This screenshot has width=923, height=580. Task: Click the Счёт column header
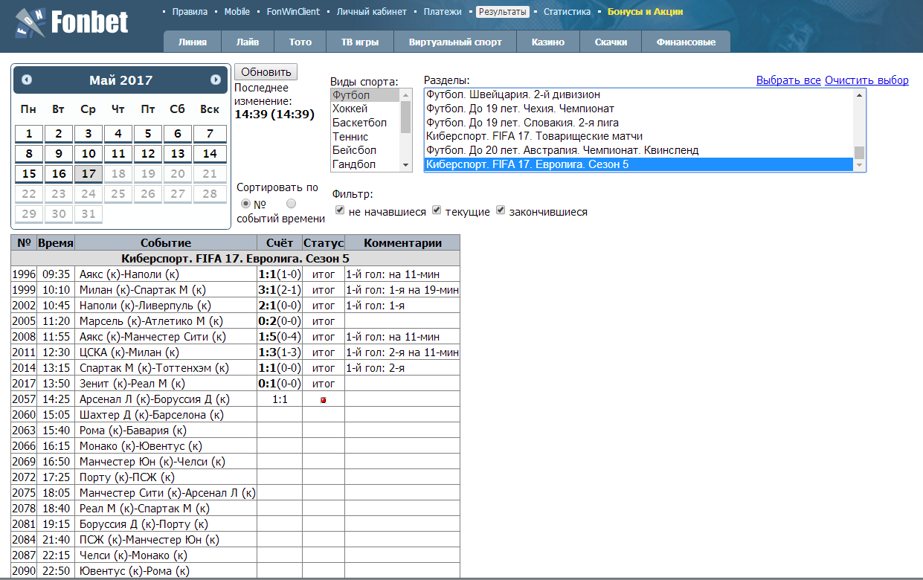(280, 243)
